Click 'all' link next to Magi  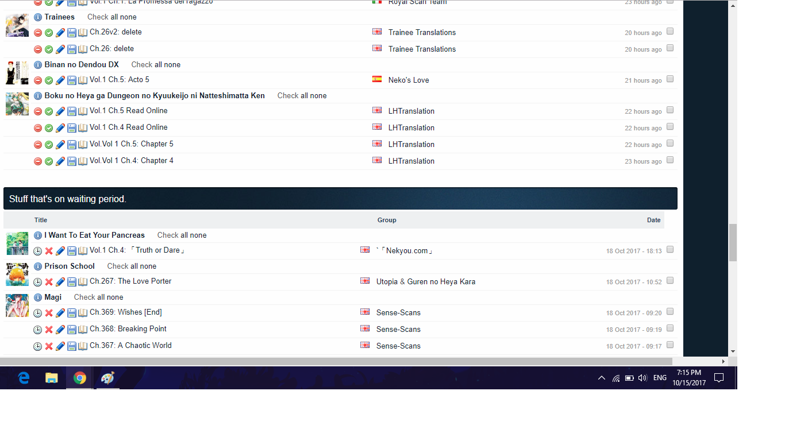pyautogui.click(x=102, y=297)
